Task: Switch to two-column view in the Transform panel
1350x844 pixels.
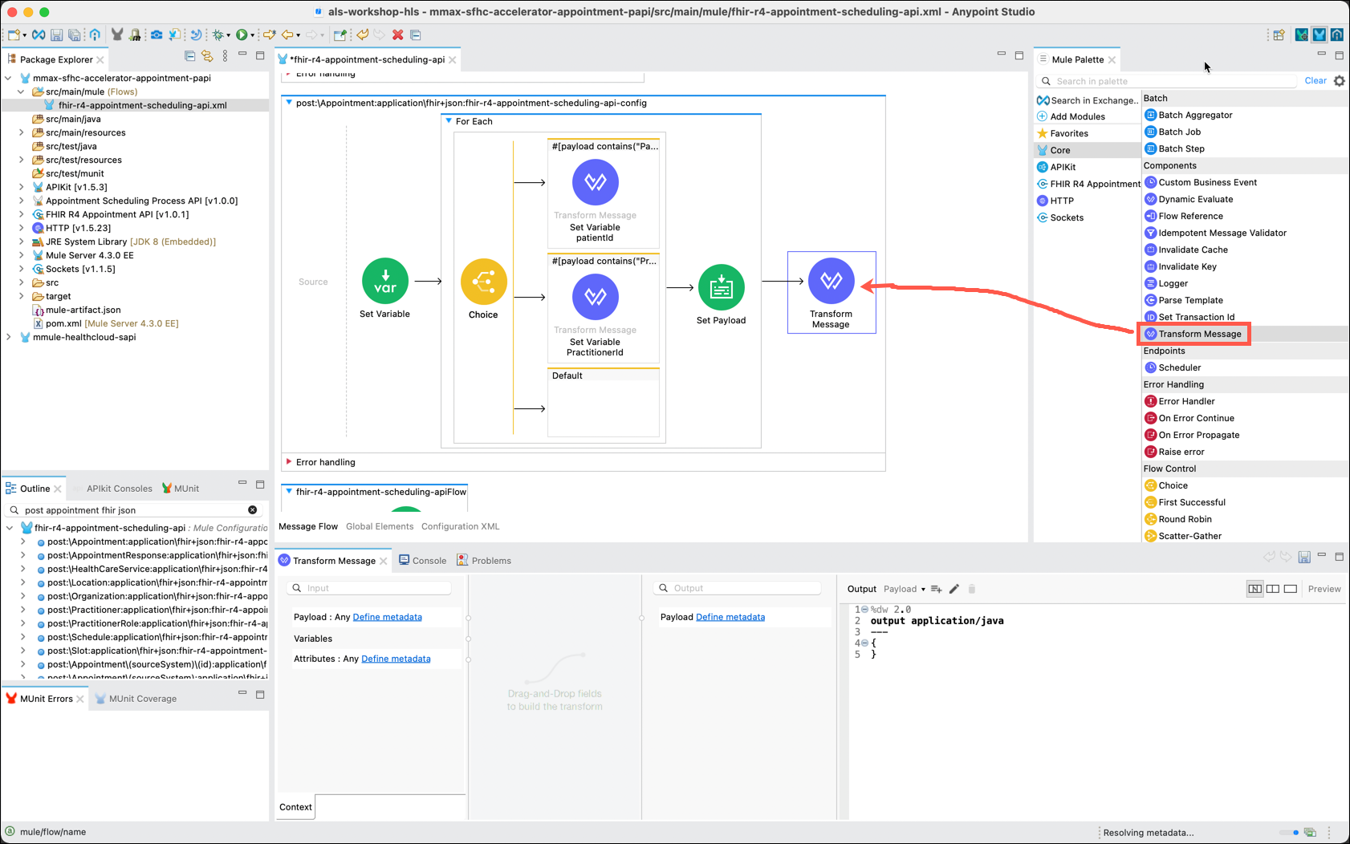Action: (x=1273, y=589)
